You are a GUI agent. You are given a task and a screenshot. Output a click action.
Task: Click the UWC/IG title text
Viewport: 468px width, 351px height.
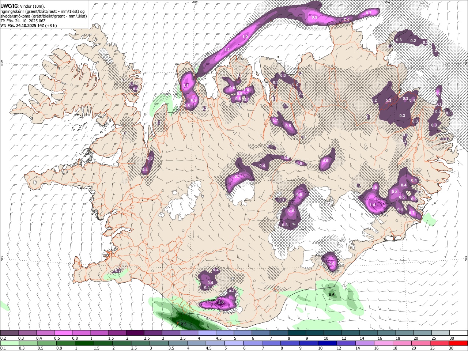(x=9, y=6)
